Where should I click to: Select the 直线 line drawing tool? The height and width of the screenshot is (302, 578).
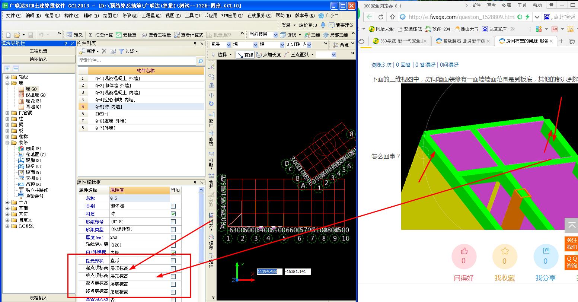click(245, 55)
